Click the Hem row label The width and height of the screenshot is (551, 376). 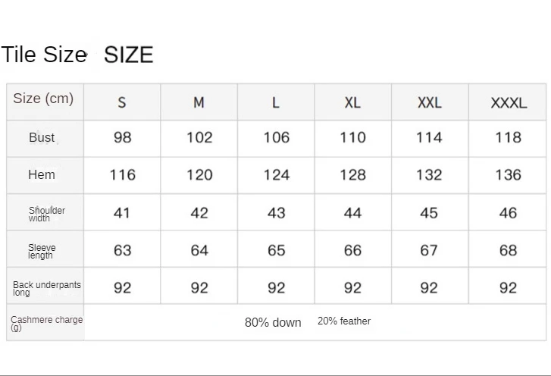click(42, 174)
